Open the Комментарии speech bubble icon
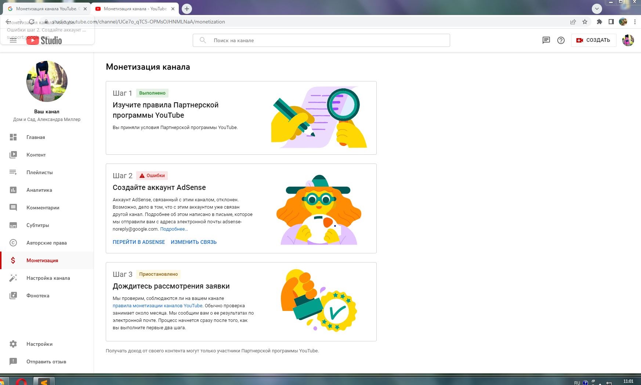Screen dimensions: 641x385 click(13, 208)
